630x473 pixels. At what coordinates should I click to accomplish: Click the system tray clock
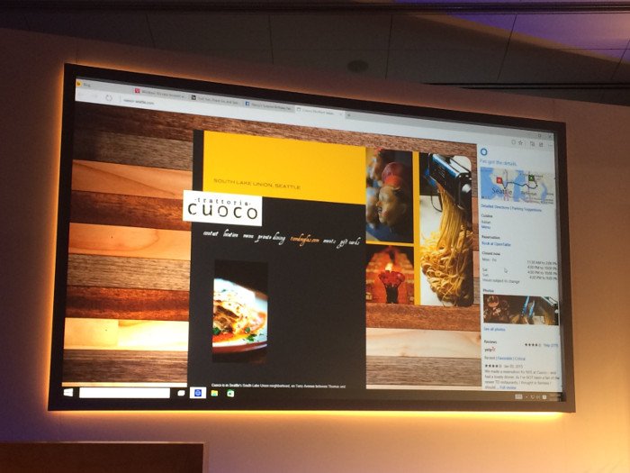[x=555, y=397]
